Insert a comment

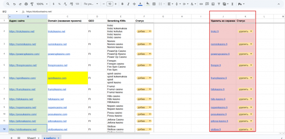point(207,4)
